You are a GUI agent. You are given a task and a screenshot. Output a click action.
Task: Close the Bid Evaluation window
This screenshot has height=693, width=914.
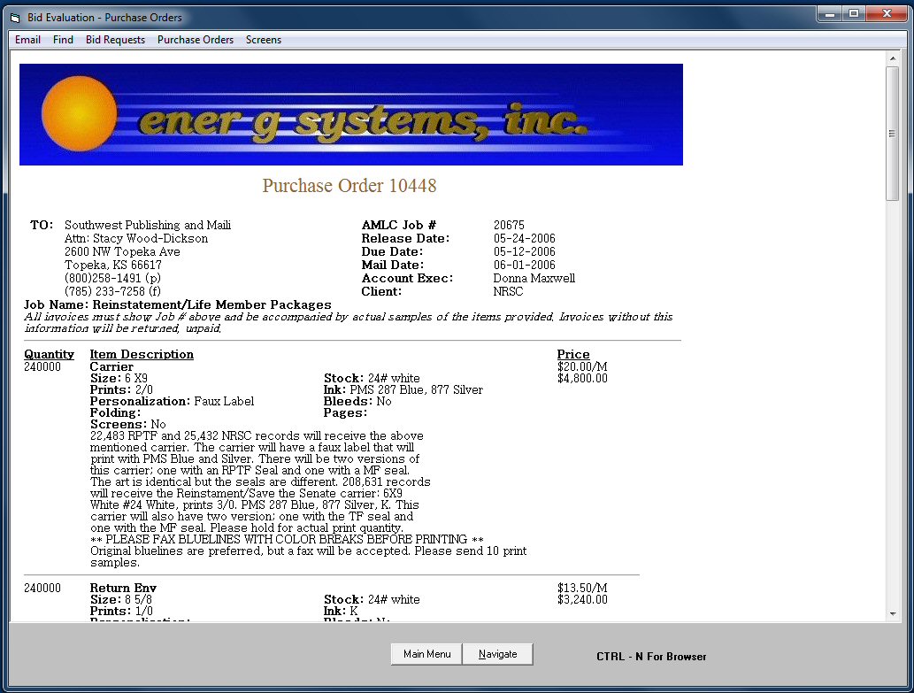[x=887, y=13]
